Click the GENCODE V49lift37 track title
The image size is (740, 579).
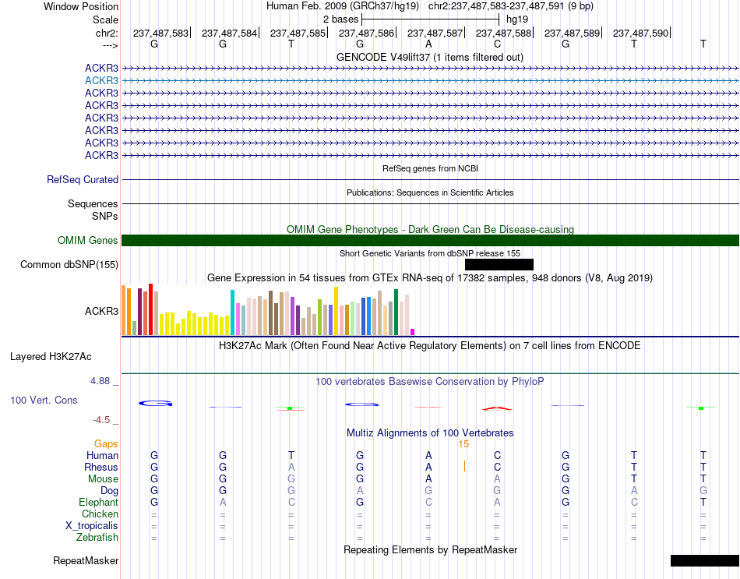coord(430,57)
